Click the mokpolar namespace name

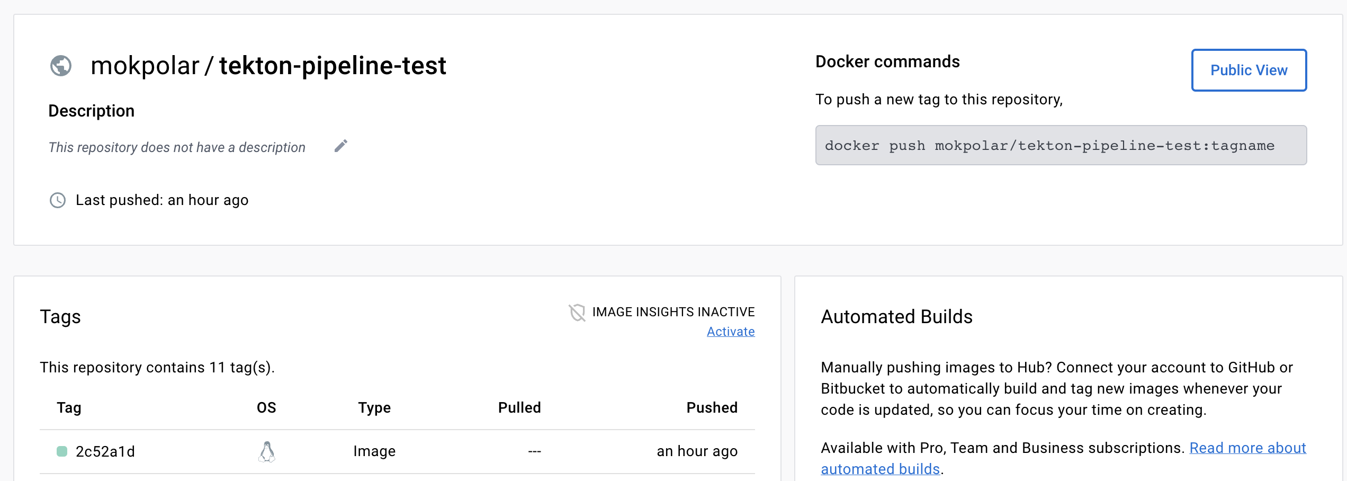(145, 66)
